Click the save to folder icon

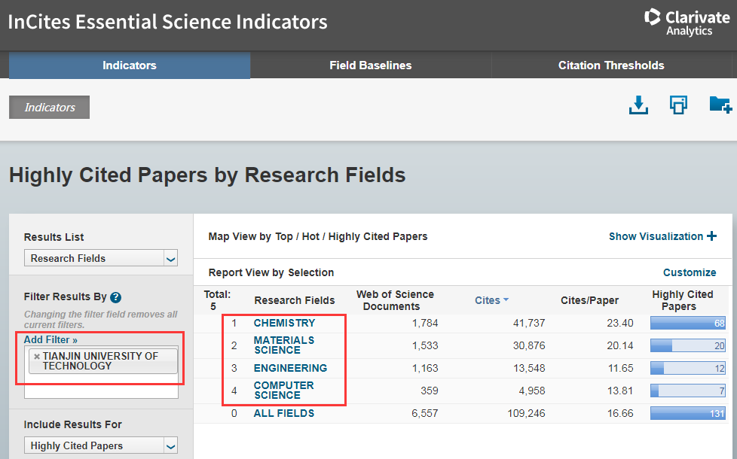[720, 105]
